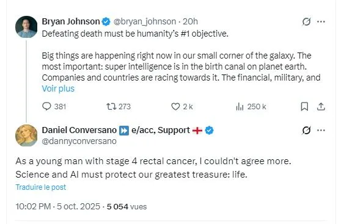Like Bryan Johnson's post
Screen dimensions: 344x224
tap(182, 107)
